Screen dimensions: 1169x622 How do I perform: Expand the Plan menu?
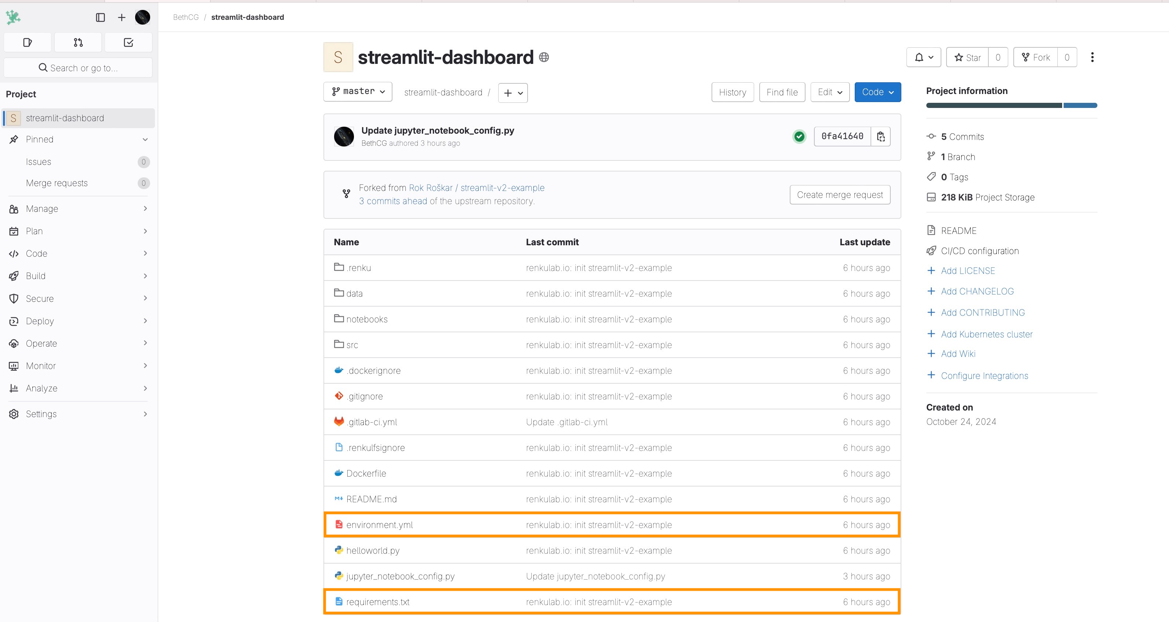click(x=78, y=231)
